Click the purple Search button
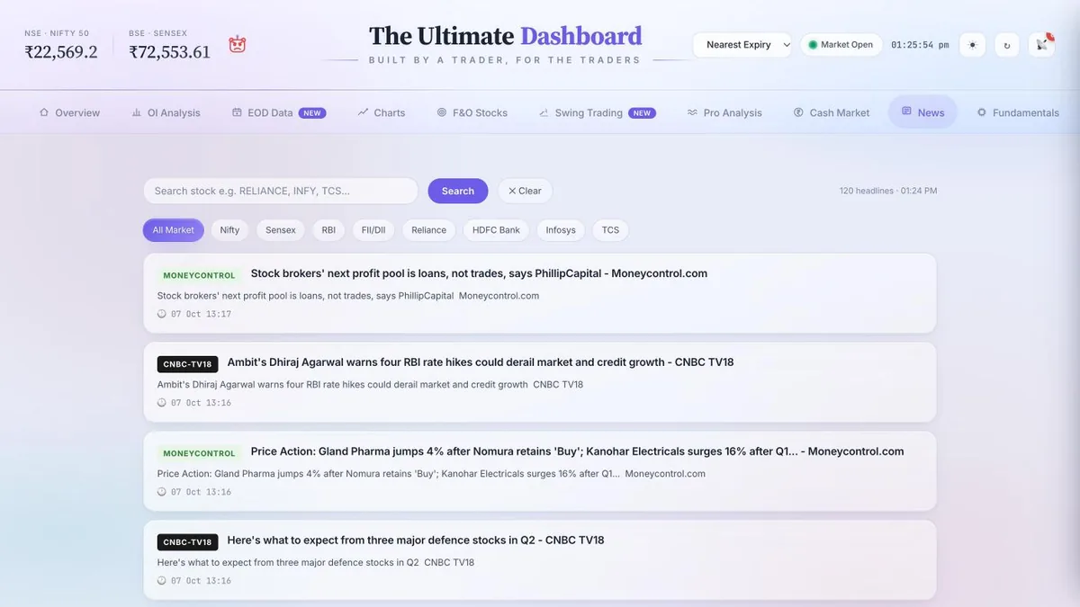The height and width of the screenshot is (607, 1080). click(458, 191)
